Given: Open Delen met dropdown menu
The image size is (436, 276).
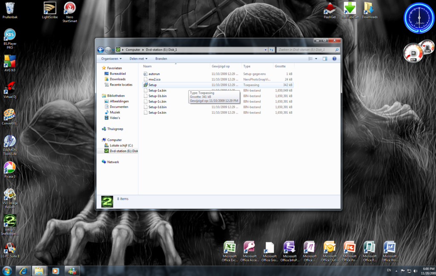Looking at the screenshot, I should pyautogui.click(x=138, y=59).
